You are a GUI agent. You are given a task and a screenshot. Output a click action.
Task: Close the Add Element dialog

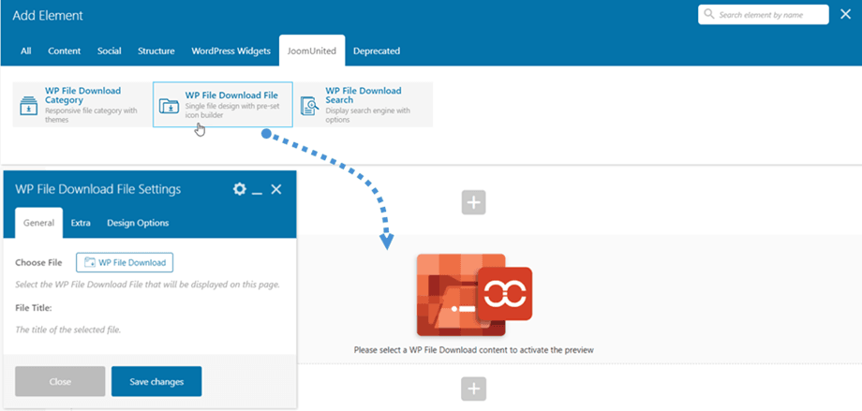click(x=845, y=15)
